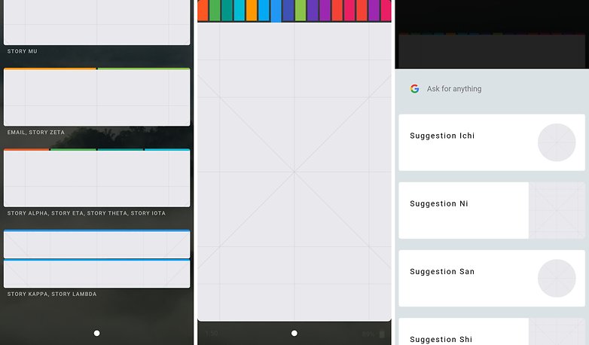Click the EMAIL, STORY ZETA label
Image resolution: width=589 pixels, height=345 pixels.
tap(36, 133)
